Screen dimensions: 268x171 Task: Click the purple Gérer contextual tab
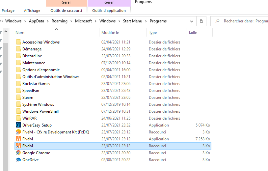(x=109, y=3)
